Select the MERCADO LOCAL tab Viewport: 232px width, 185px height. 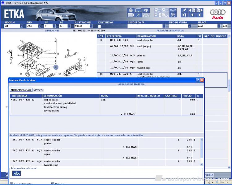point(21,90)
